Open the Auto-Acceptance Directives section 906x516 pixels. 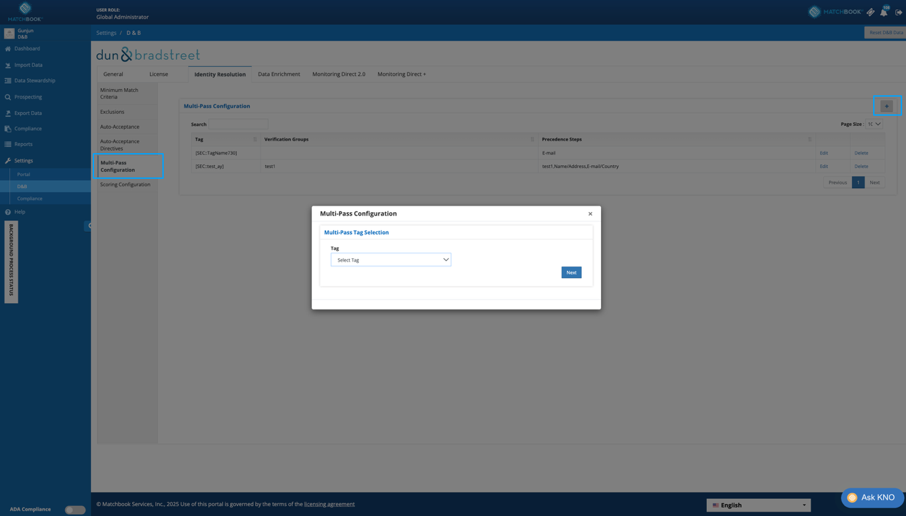(127, 145)
